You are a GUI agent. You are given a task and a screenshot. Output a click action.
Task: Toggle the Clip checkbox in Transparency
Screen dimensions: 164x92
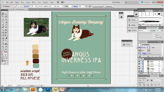(x=154, y=35)
